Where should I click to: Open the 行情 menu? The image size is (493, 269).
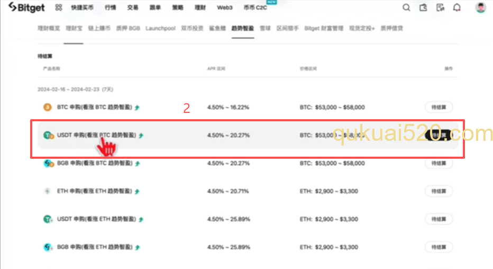(111, 7)
